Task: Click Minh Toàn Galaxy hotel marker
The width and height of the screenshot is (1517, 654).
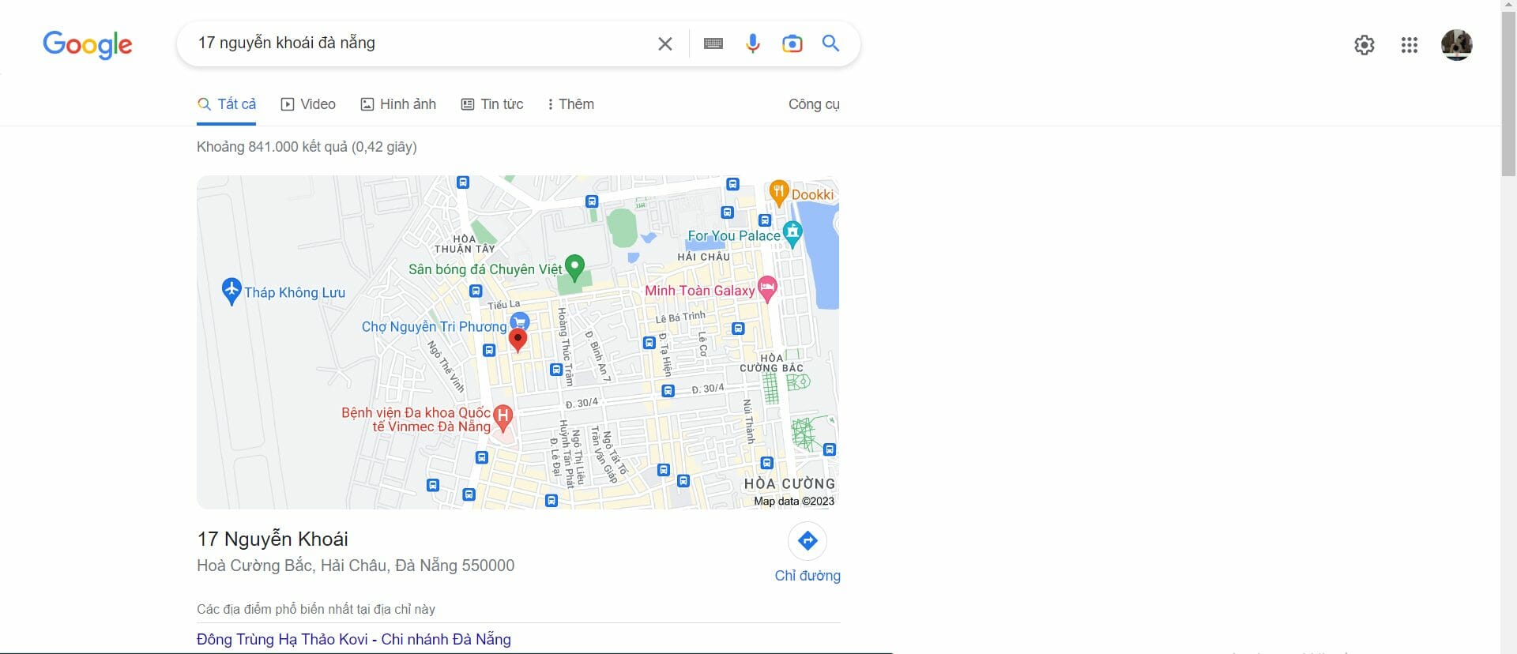Action: click(766, 289)
